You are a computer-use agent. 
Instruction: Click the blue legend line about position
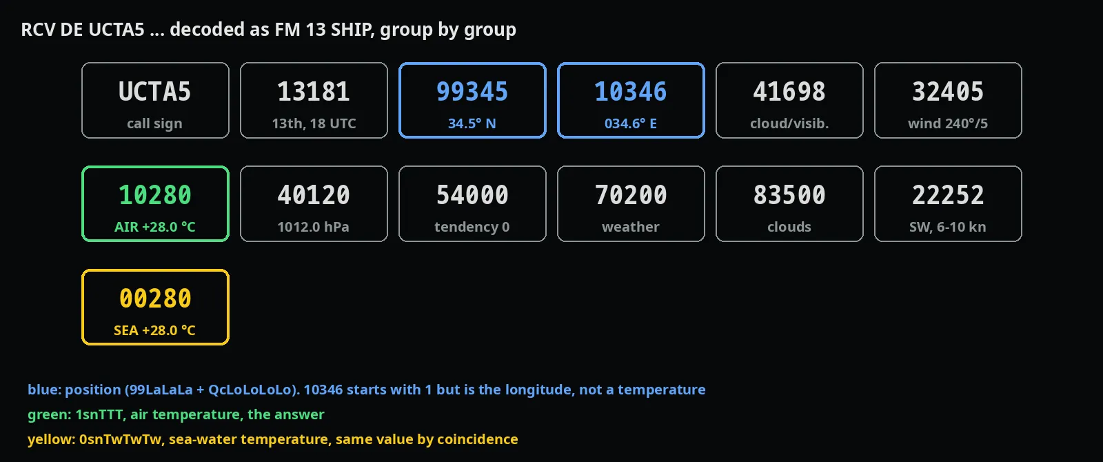point(367,390)
